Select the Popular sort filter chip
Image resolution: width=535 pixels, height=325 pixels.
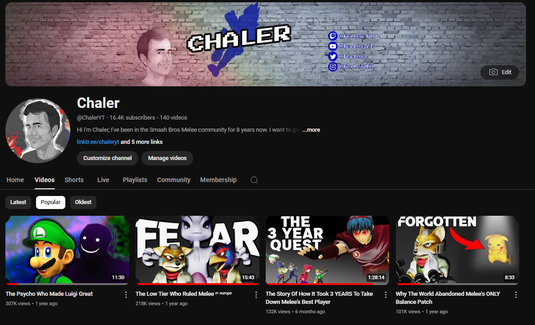tap(50, 202)
